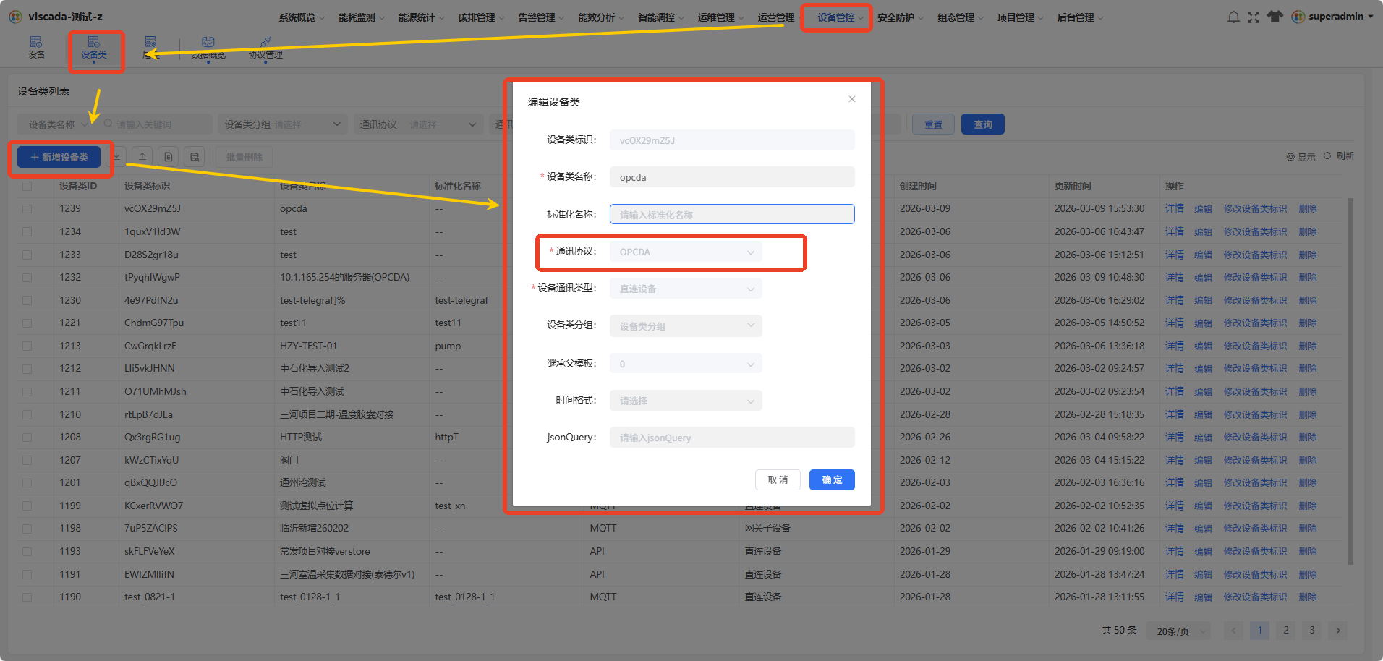Go to next page arrow

(1338, 631)
